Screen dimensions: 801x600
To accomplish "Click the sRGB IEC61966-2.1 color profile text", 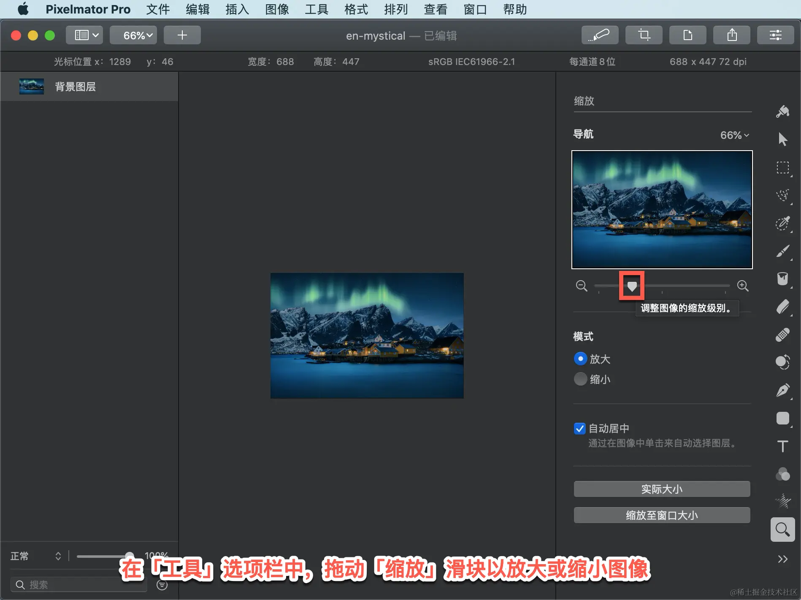I will 471,62.
